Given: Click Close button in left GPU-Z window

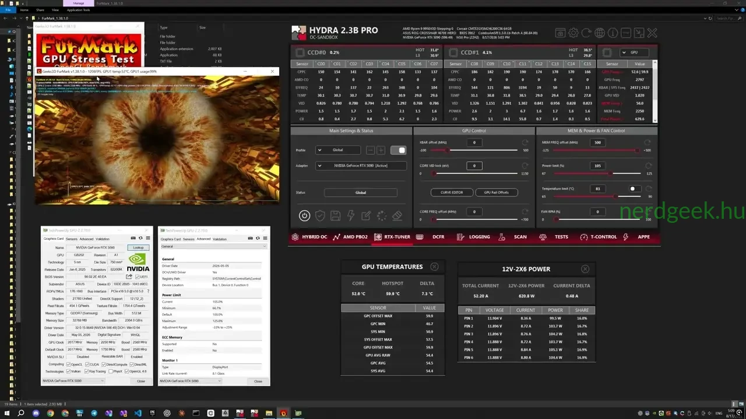Looking at the screenshot, I should (141, 381).
